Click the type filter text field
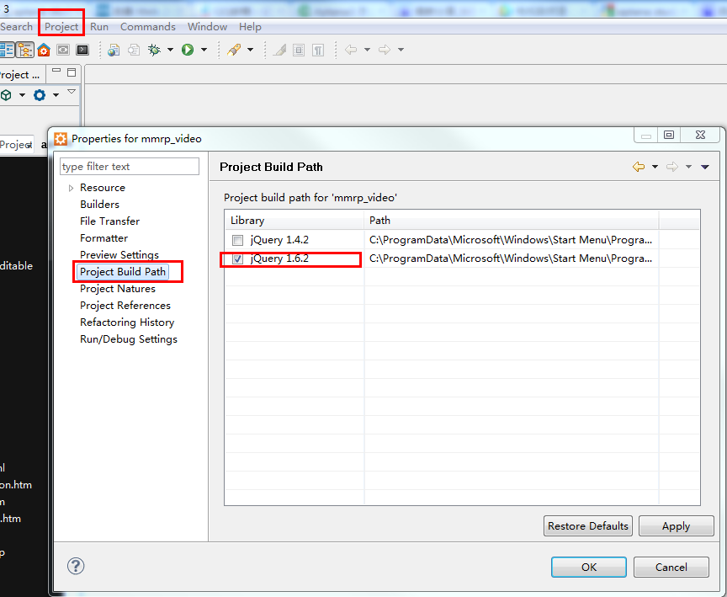This screenshot has height=597, width=727. [x=130, y=167]
